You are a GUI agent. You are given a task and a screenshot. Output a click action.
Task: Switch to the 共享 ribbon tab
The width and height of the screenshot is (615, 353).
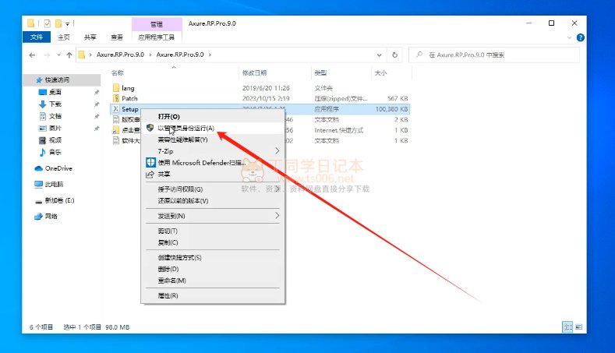click(90, 37)
